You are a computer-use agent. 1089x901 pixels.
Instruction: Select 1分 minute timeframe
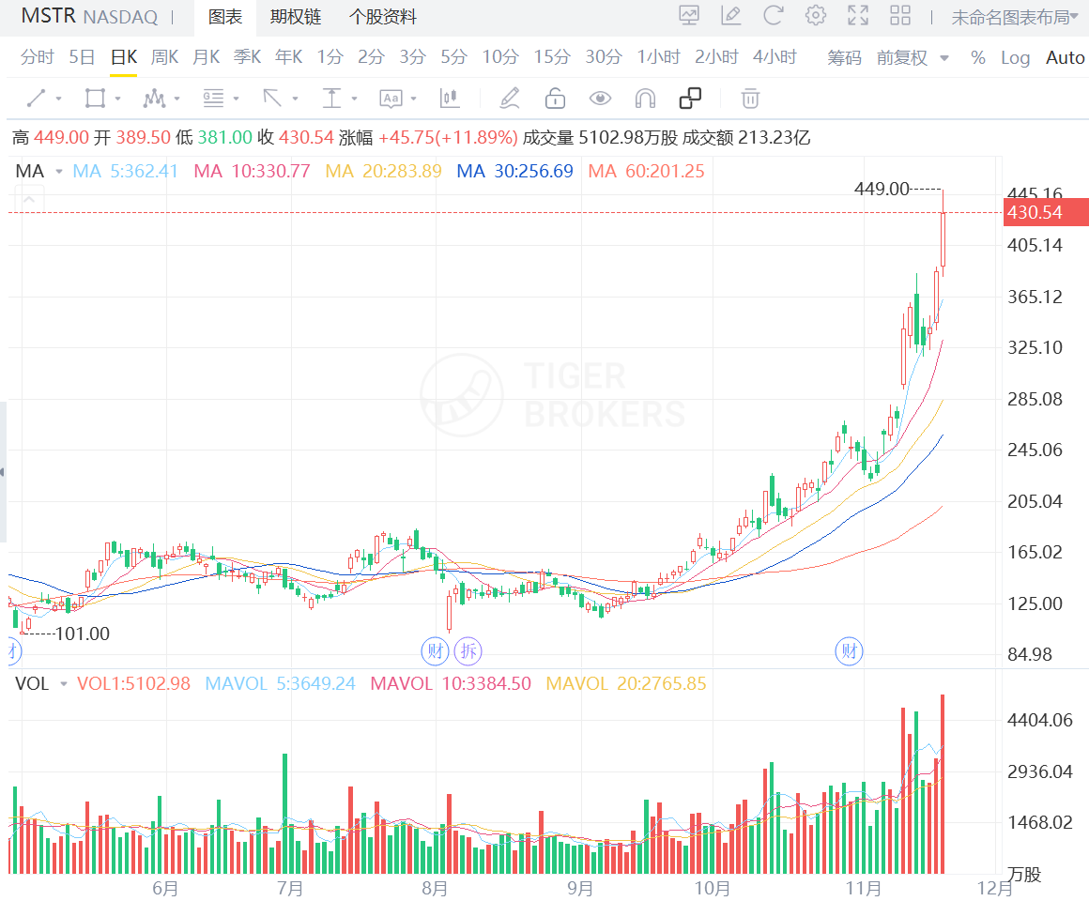click(x=330, y=57)
